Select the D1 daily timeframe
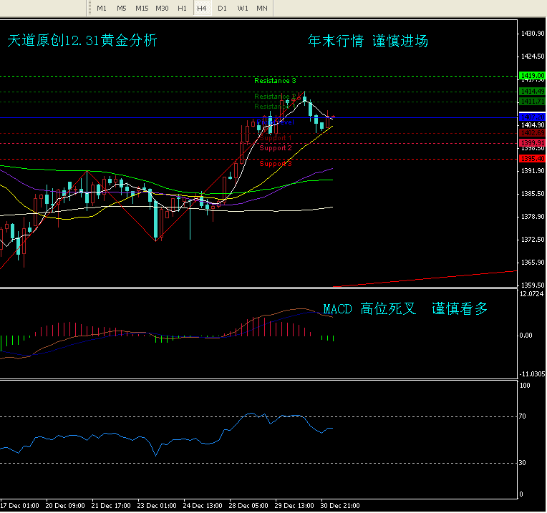This screenshot has width=547, height=513. (223, 8)
